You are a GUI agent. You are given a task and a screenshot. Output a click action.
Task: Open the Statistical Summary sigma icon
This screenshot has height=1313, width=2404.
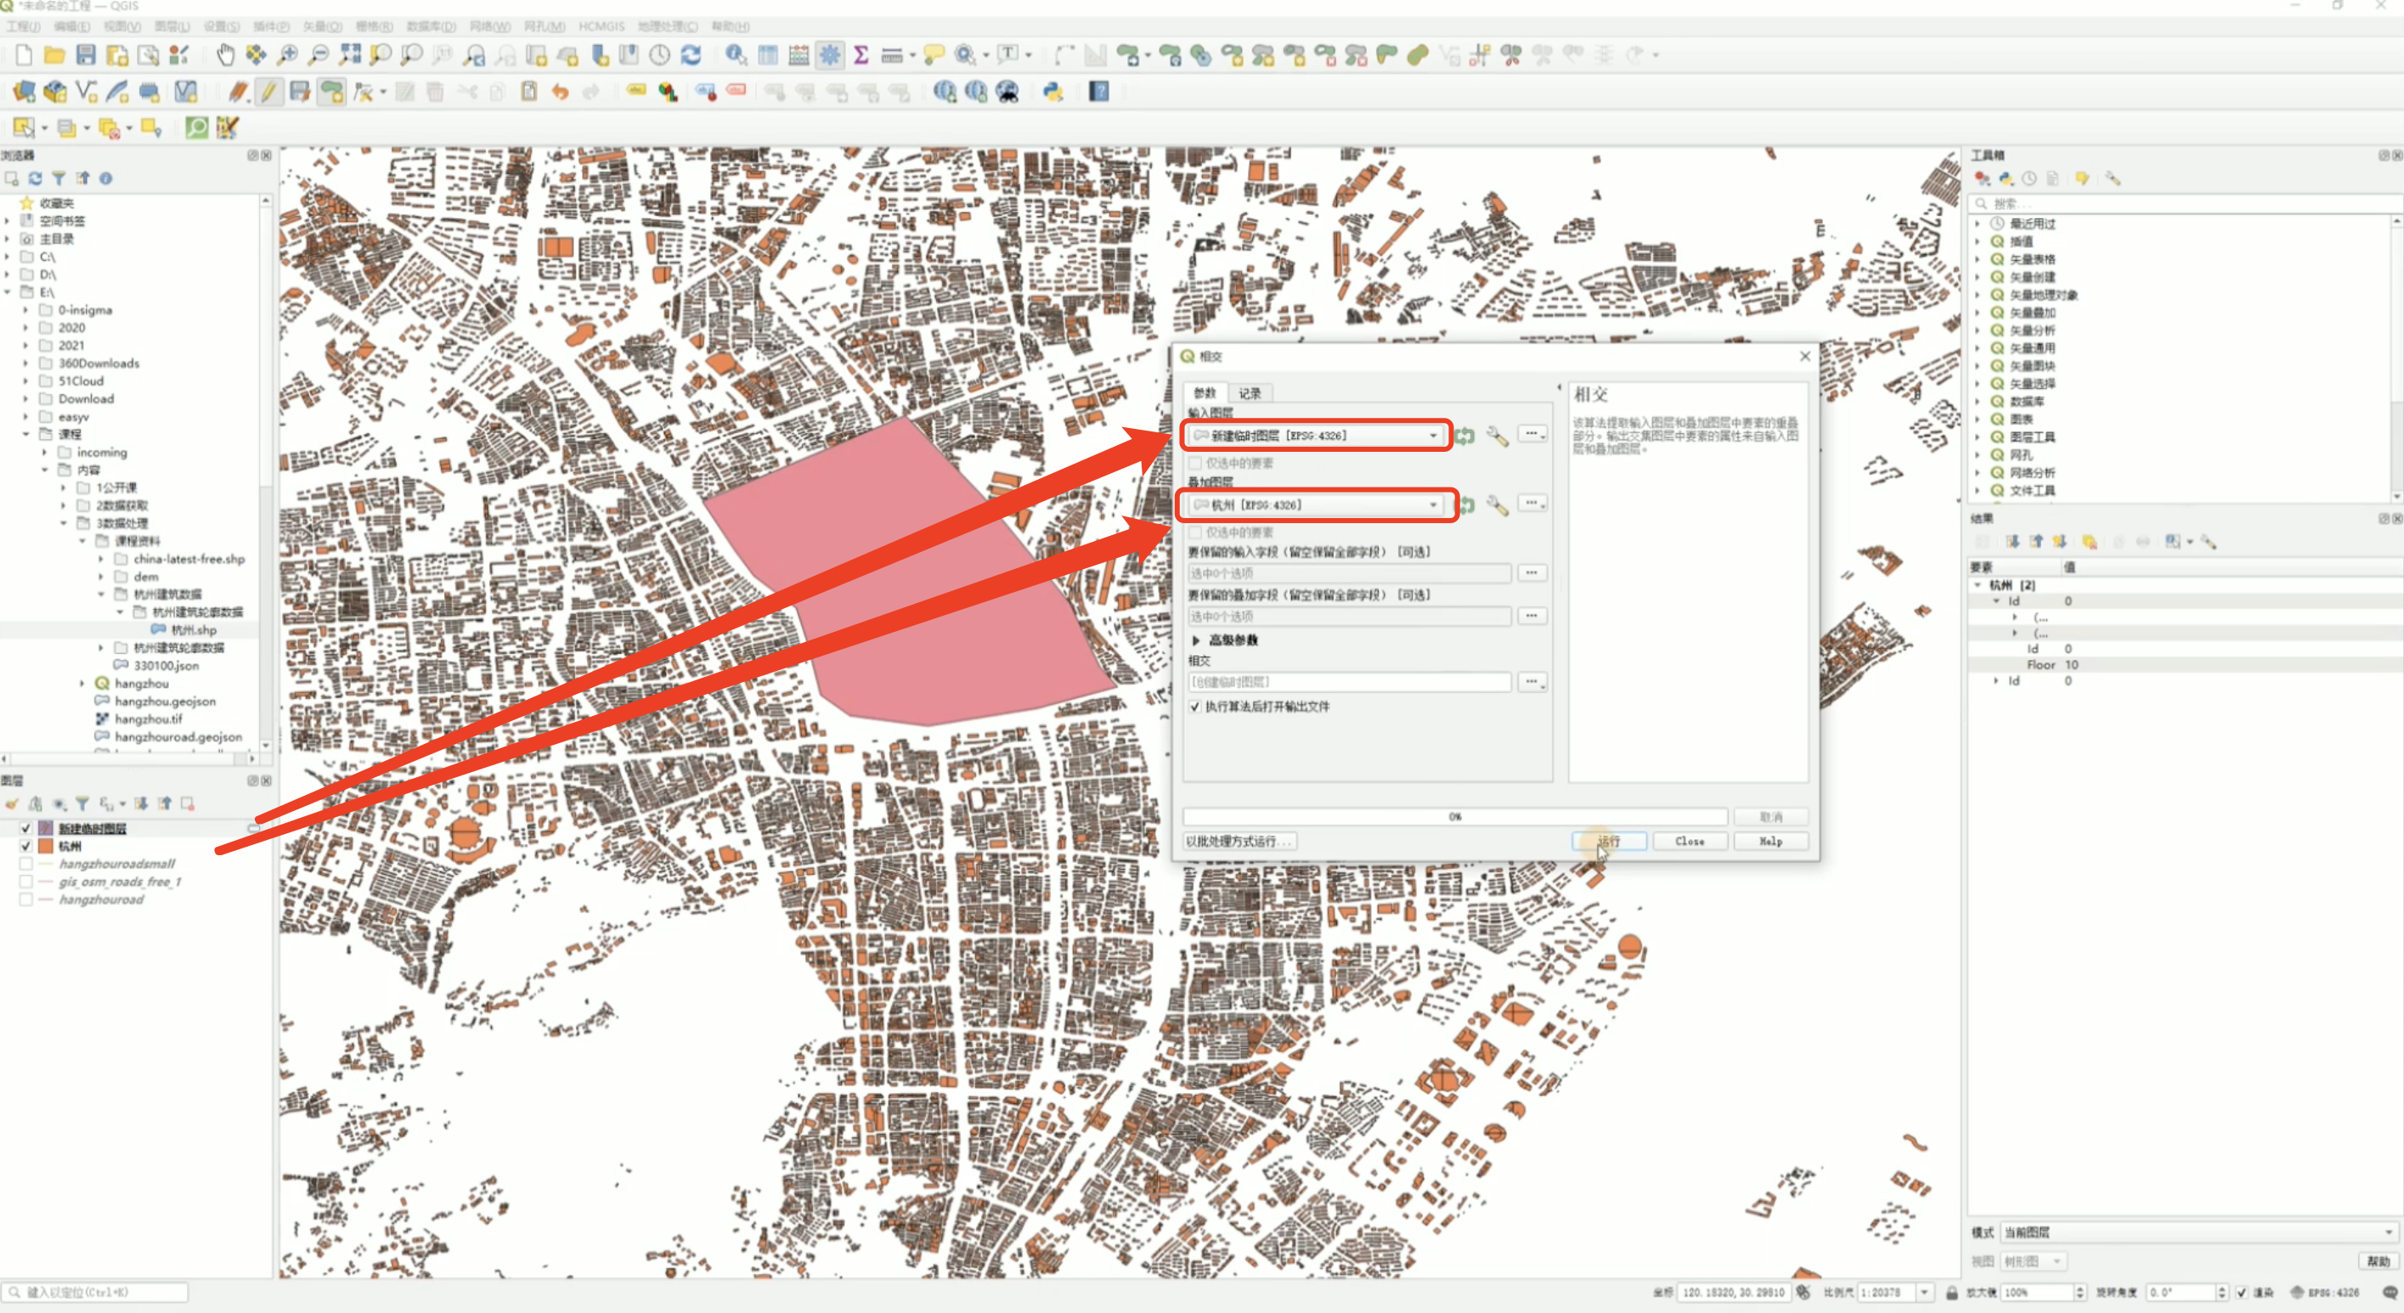coord(861,55)
